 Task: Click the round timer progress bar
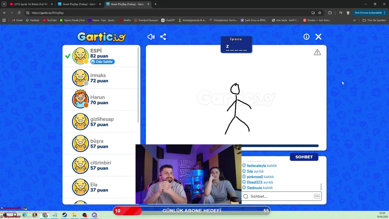point(280,146)
